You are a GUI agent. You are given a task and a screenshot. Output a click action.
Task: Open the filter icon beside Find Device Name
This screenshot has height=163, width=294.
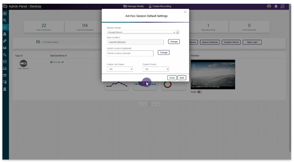tap(38, 42)
